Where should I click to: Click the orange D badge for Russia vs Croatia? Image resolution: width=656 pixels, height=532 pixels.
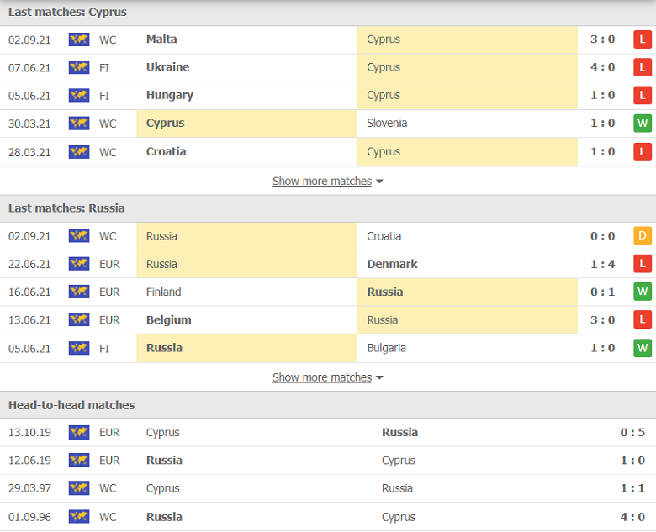(x=643, y=236)
